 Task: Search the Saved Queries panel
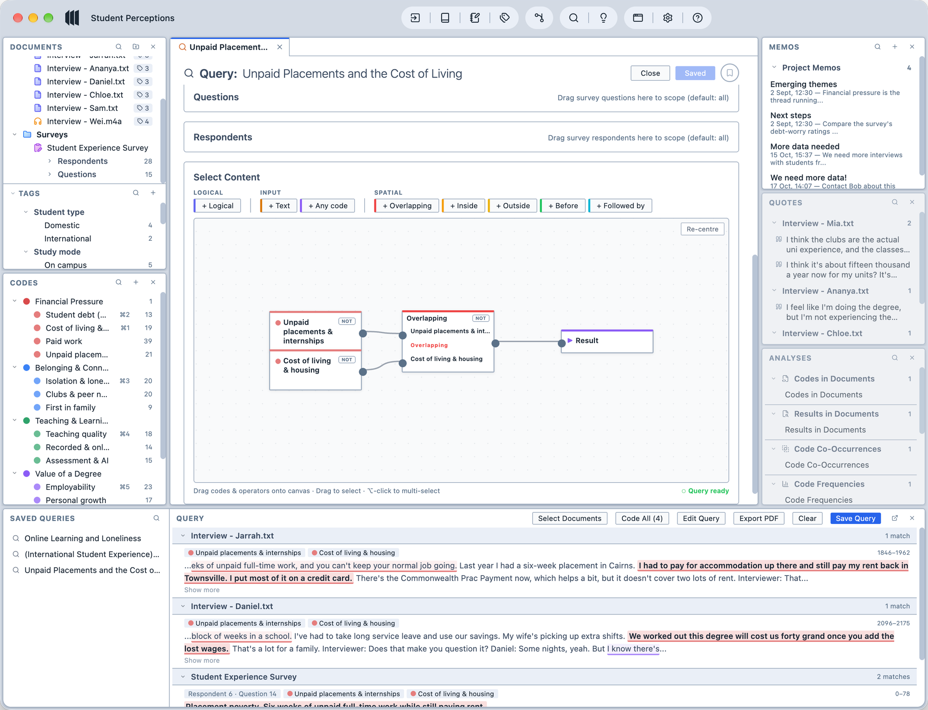point(156,518)
